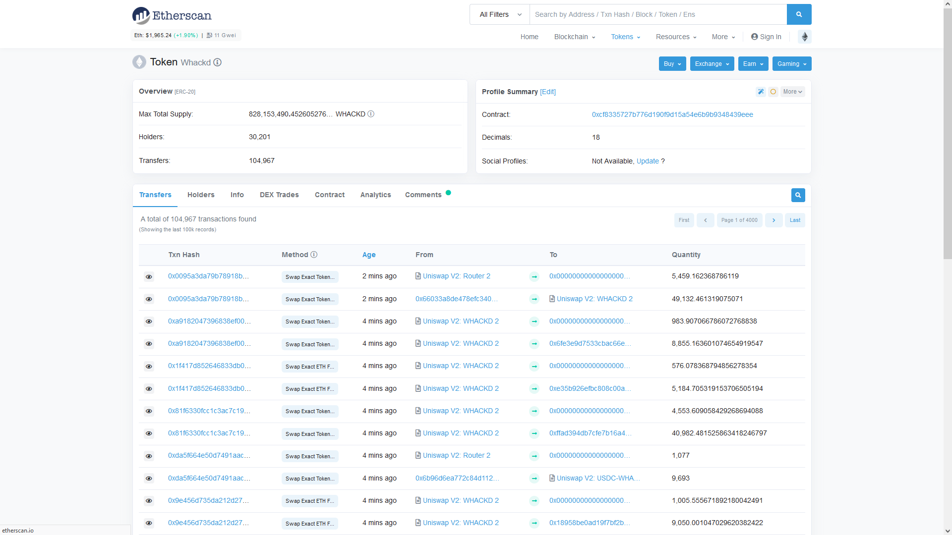Click the Ethereum network icon next to Sign In
This screenshot has height=535, width=952.
[x=805, y=37]
